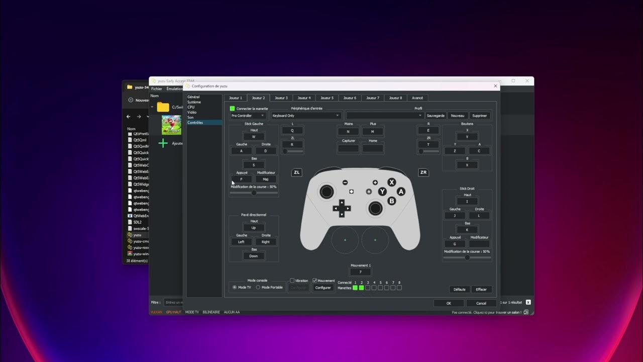
Task: Switch to the Joueur 1 tab
Action: click(235, 98)
